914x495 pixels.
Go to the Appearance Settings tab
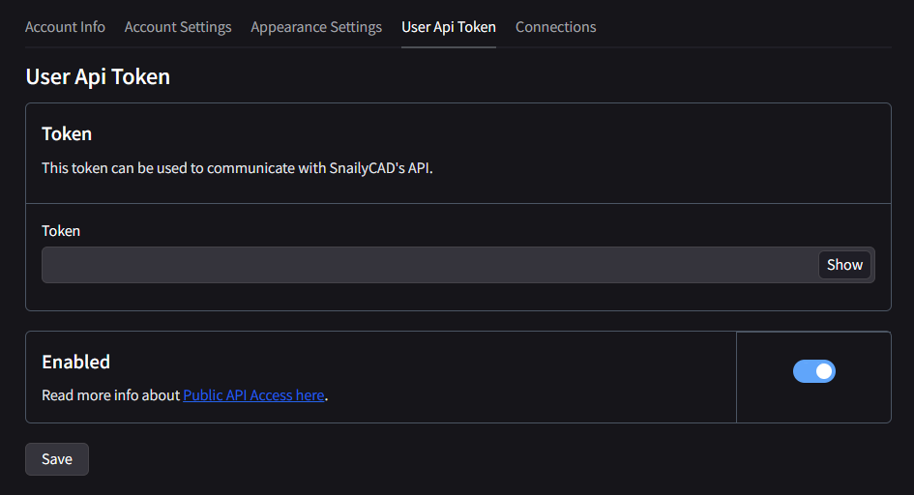click(x=316, y=27)
